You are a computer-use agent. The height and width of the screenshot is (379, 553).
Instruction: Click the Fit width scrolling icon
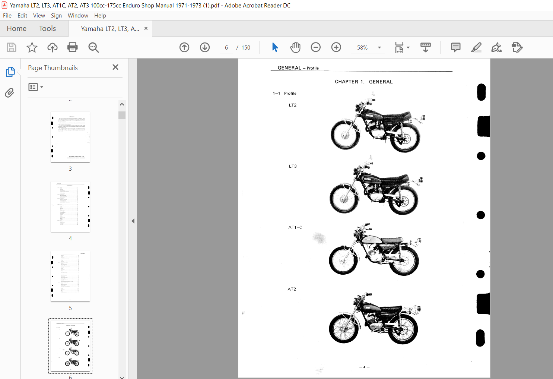pos(399,47)
